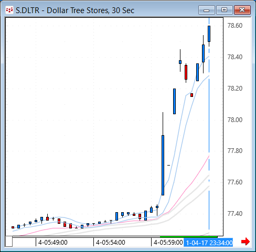
Task: Click the 78.60 price scale label
Action: [x=235, y=26]
